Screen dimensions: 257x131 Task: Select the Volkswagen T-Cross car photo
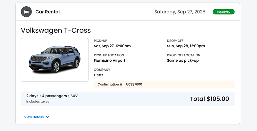(x=55, y=60)
